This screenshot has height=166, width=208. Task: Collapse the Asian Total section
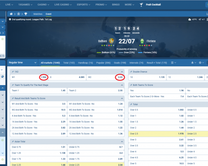(x=122, y=142)
